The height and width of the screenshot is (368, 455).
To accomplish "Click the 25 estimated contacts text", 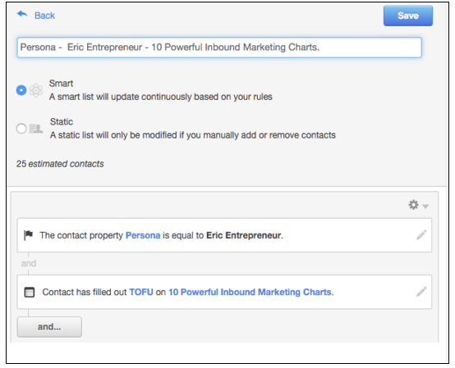I will [x=60, y=164].
